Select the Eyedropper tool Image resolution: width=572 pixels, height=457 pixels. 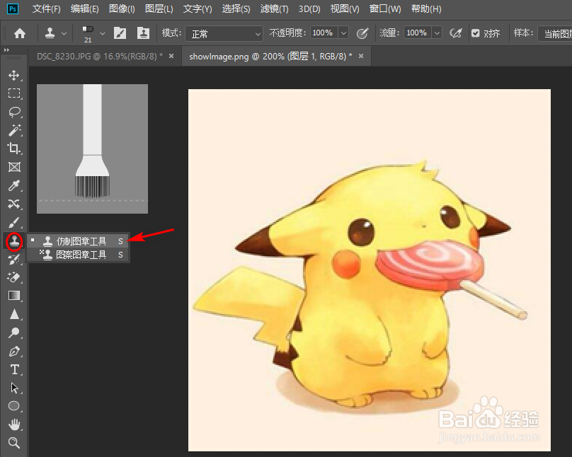click(14, 185)
